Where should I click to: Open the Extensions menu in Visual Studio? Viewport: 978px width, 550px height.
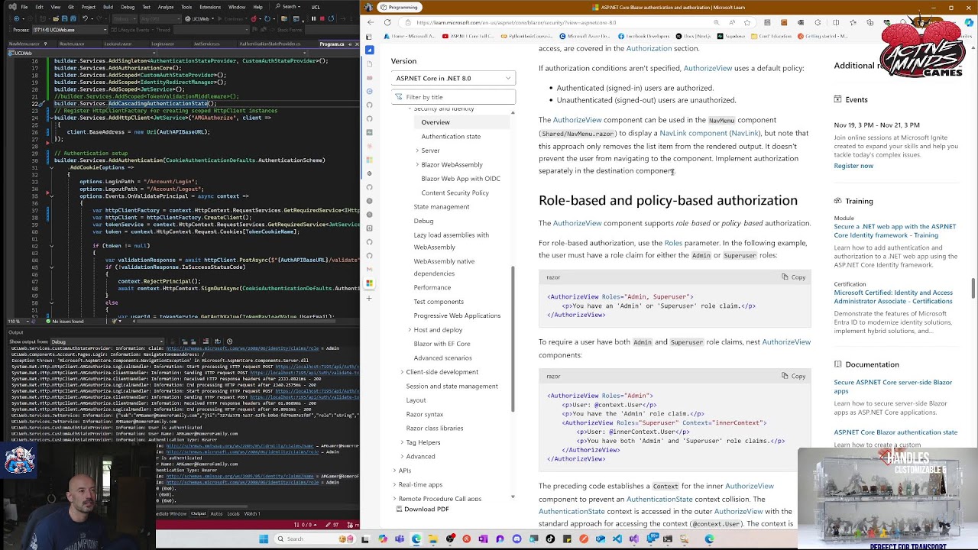(x=210, y=7)
